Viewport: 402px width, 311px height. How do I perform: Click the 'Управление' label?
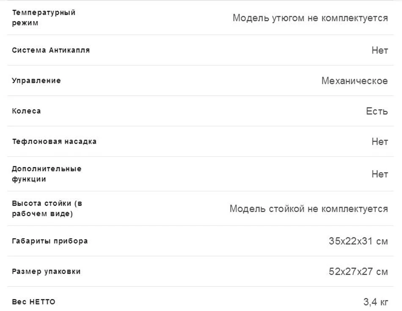pos(36,80)
